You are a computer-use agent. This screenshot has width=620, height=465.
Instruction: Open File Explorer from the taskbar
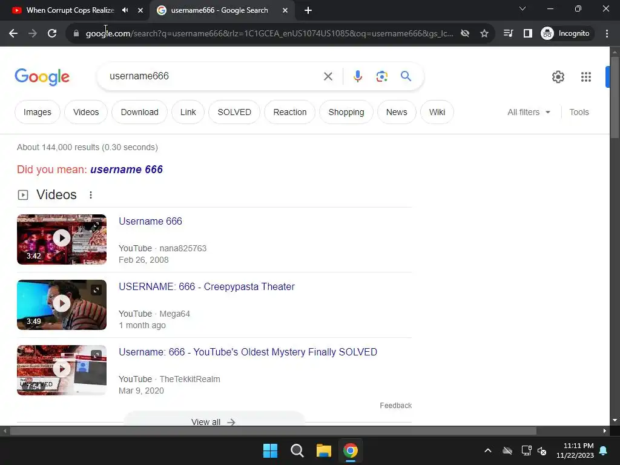tap(324, 450)
